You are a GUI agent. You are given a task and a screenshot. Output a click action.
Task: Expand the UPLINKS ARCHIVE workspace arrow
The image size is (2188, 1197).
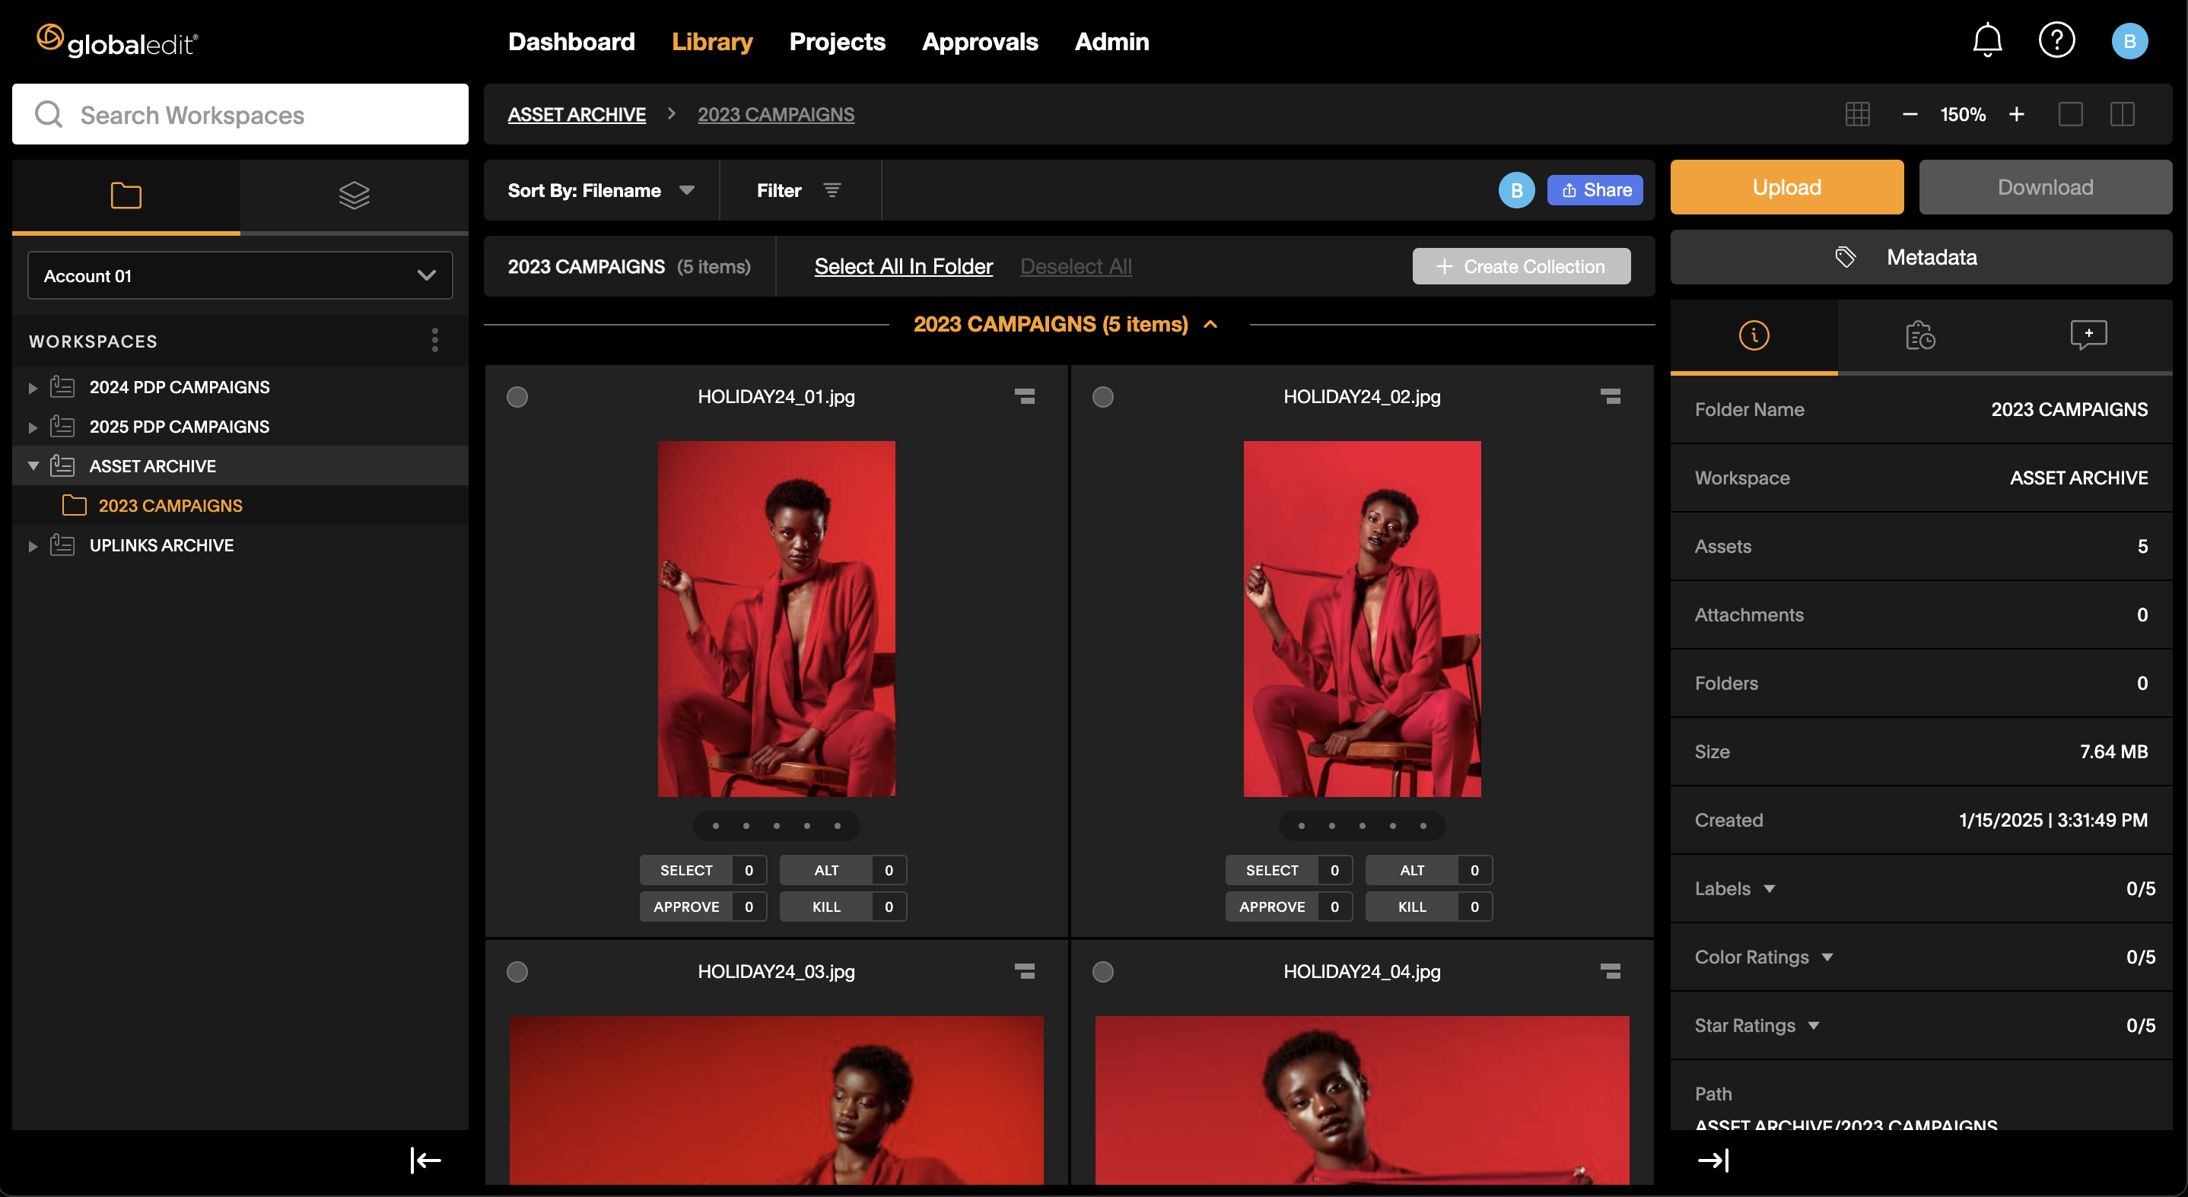pos(32,546)
